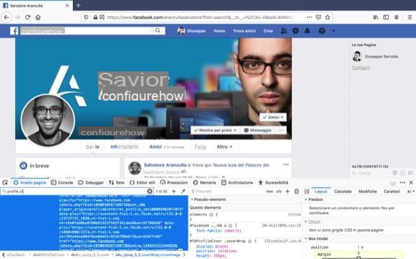Open the Amici friendship dropdown on cover

(x=273, y=117)
